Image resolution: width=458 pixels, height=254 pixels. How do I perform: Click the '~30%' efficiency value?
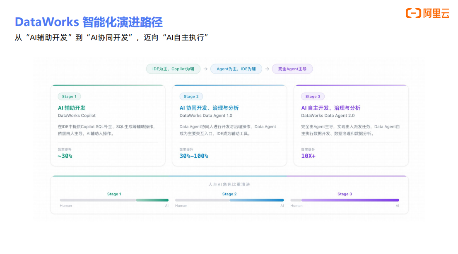tap(65, 156)
